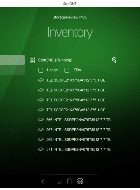Select the StorONE (Running) node
The image size is (140, 190).
coord(55,60)
